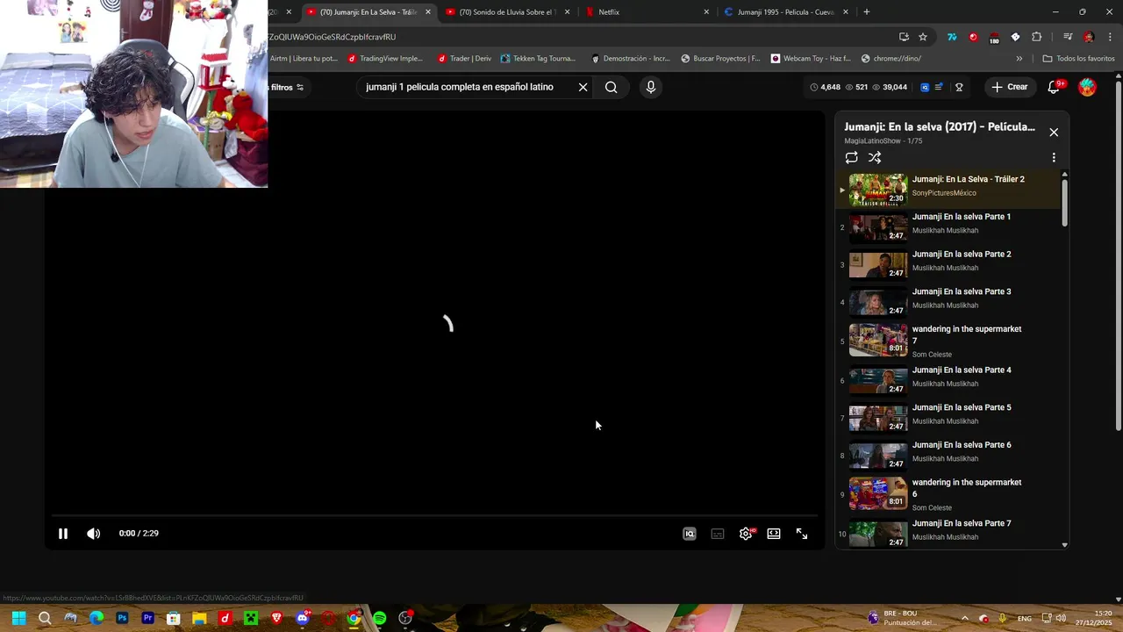Open the TradingView extension icon

pos(952,37)
